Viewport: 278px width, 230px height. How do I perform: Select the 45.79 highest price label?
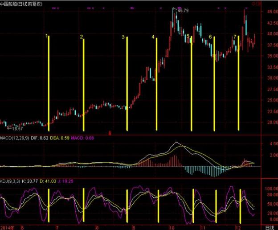click(x=183, y=10)
